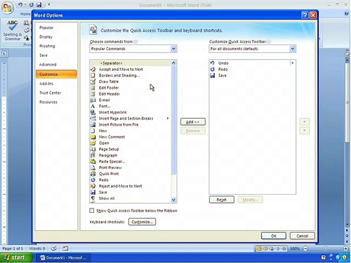Screen dimensions: 351x263
Task: Click Undo icon in Quick Access list
Action: click(x=212, y=63)
